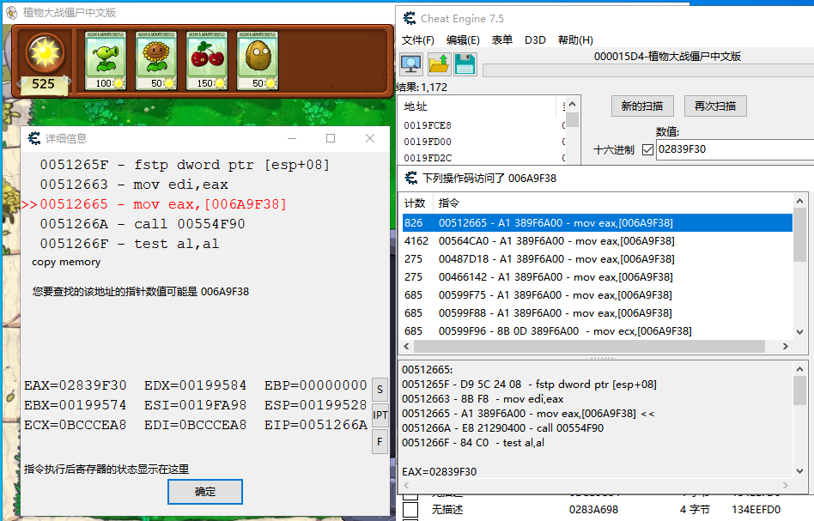Click the sun counter icon showing 525

[45, 63]
